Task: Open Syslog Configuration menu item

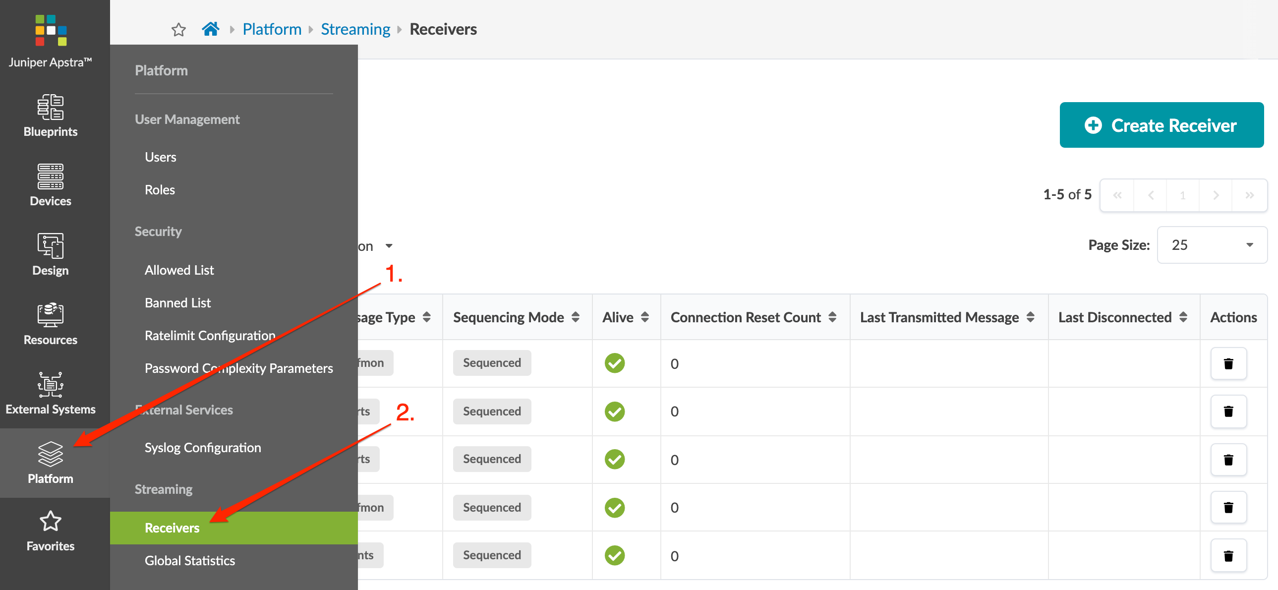Action: (x=202, y=448)
